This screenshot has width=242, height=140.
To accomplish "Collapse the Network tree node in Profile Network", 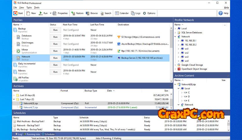I will pos(175,37).
